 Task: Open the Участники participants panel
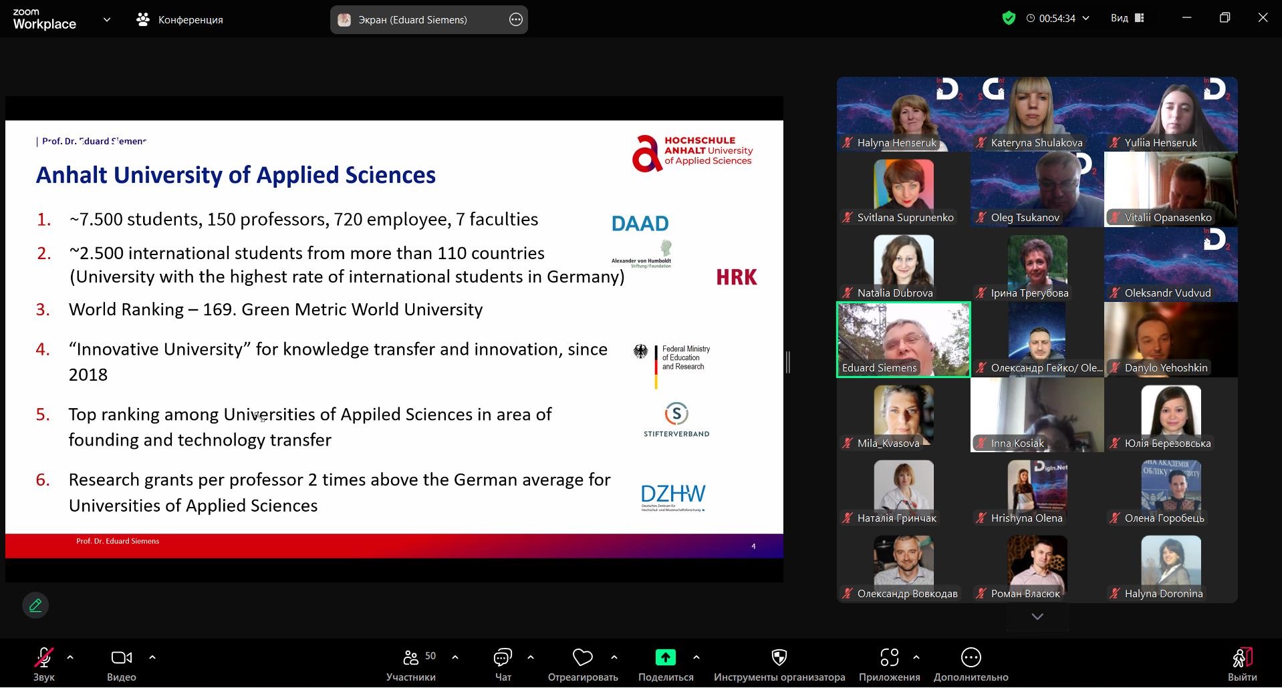411,658
